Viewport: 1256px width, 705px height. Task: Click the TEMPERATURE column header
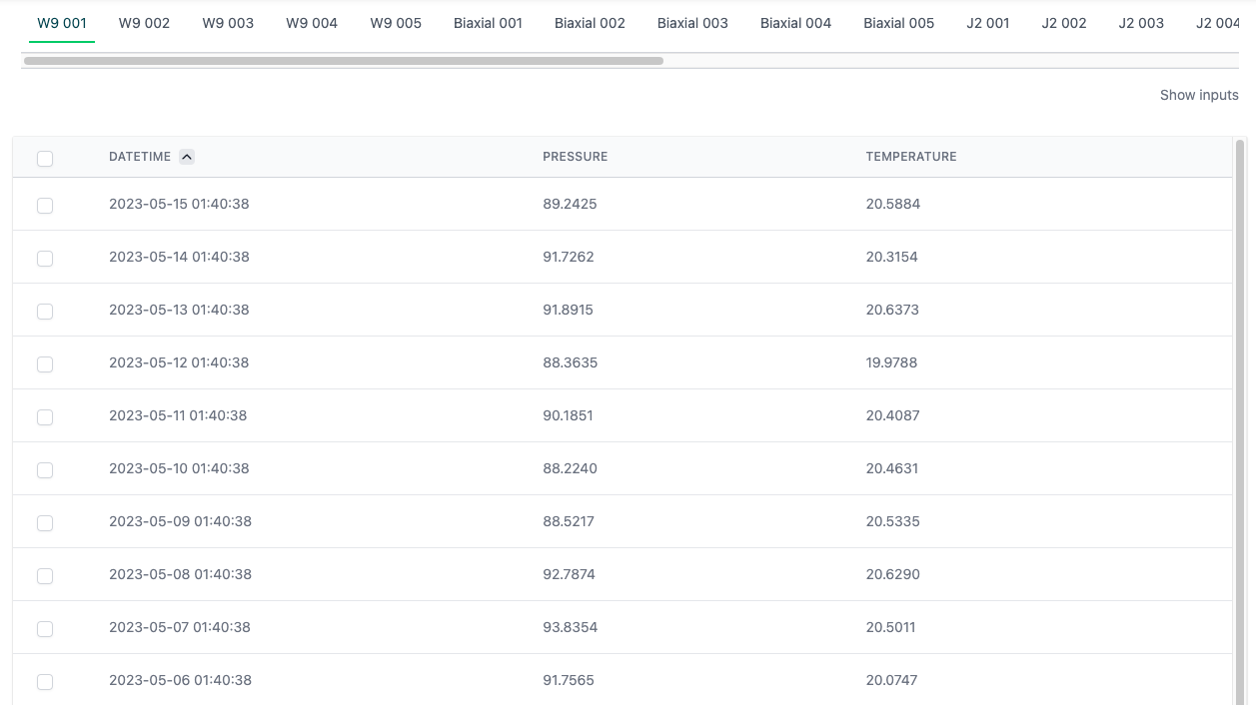910,157
